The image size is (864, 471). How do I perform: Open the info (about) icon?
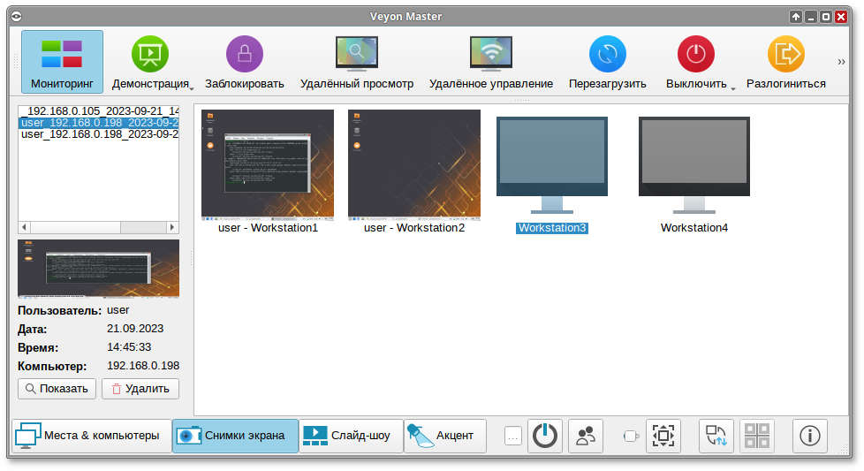[x=809, y=436]
